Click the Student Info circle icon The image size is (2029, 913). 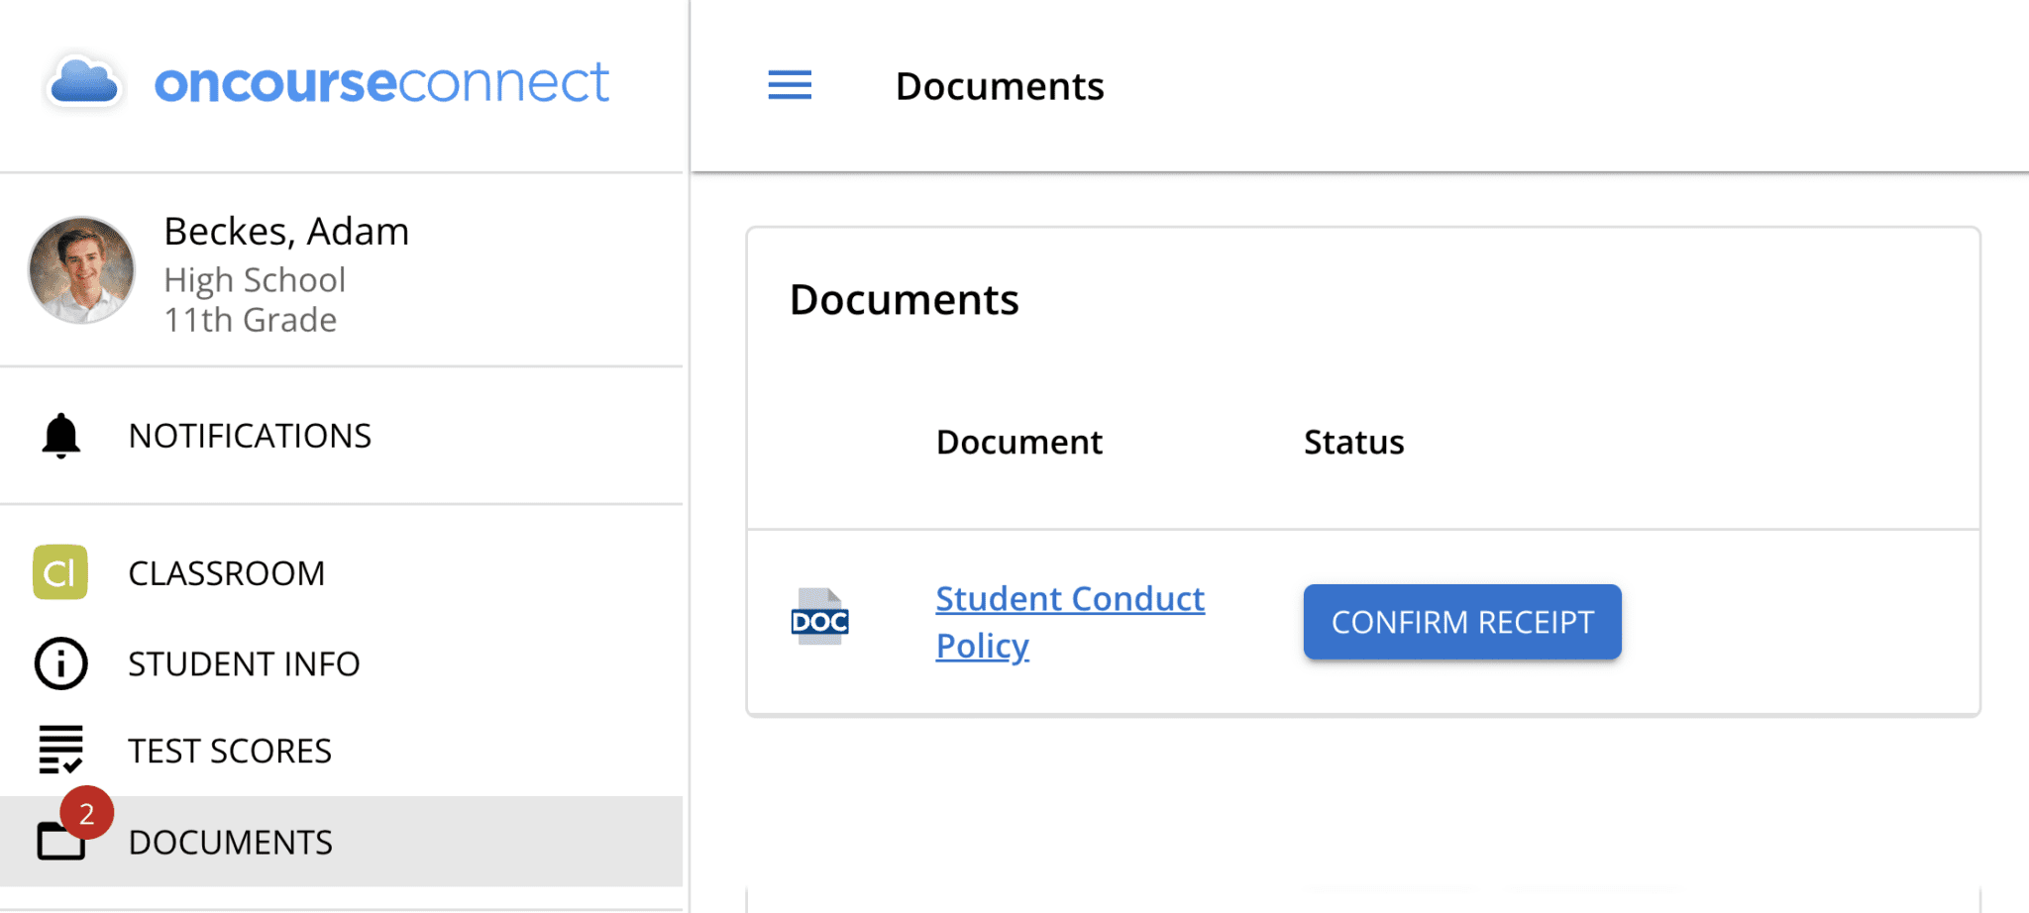coord(60,663)
